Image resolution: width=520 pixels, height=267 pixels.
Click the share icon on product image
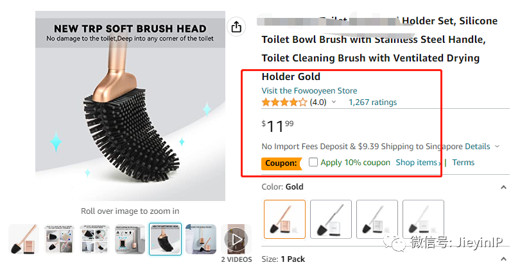pyautogui.click(x=236, y=27)
